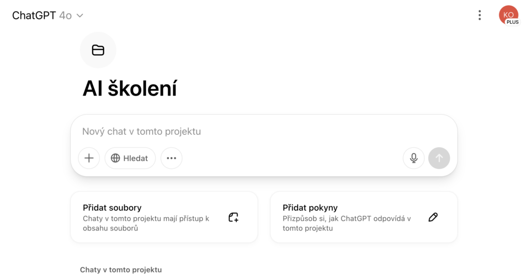The width and height of the screenshot is (530, 280).
Task: Click the ChatGPT label in header
Action: [34, 15]
